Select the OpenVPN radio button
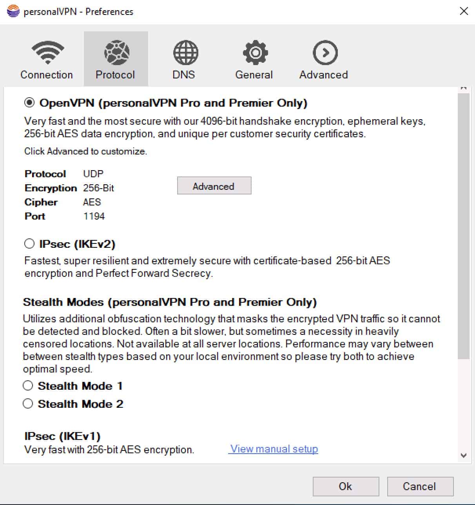Image resolution: width=475 pixels, height=505 pixels. pyautogui.click(x=29, y=103)
